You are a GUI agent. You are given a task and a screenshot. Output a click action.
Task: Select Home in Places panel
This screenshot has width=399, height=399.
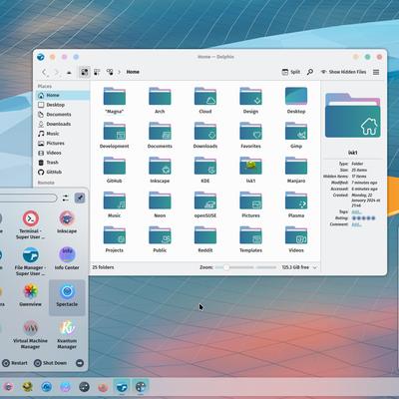(63, 96)
